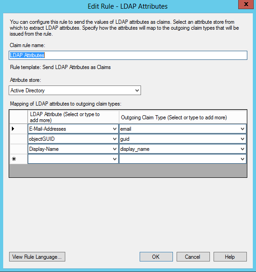Select the new row asterisk header
This screenshot has width=256, height=272.
click(19, 159)
